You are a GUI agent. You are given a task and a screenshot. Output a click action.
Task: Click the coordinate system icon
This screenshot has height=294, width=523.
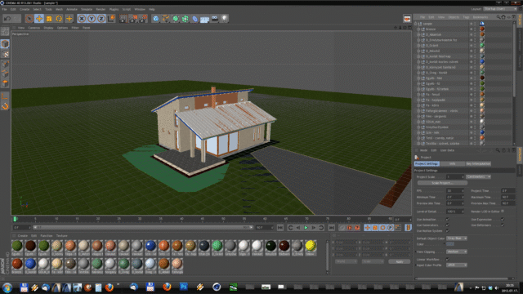tap(111, 19)
